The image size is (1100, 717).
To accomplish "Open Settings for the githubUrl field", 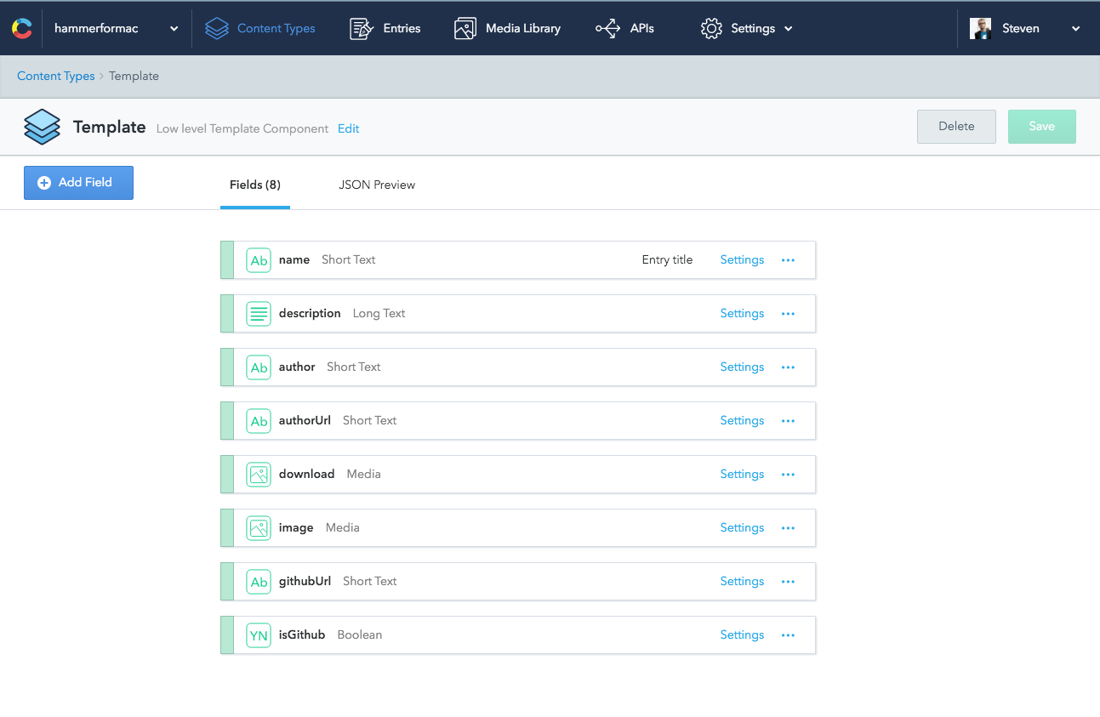I will 742,581.
